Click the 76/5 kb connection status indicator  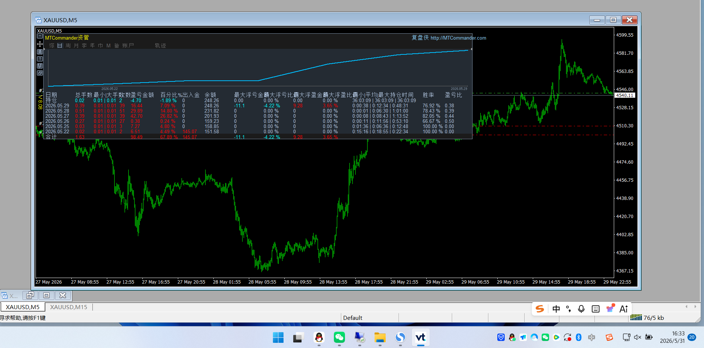[x=647, y=318]
